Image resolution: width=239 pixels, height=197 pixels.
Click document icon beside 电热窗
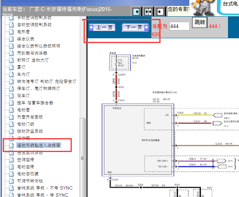(x=11, y=32)
